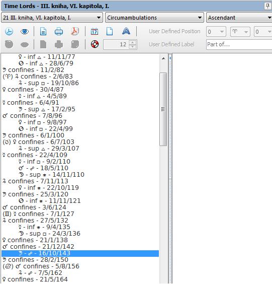Image resolution: width=272 pixels, height=284 pixels.
Task: Open the text document report icon
Action: [43, 32]
